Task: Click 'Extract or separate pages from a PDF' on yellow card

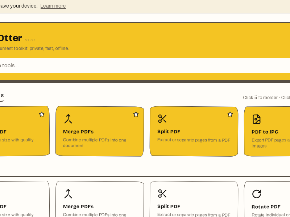Action: click(x=194, y=140)
